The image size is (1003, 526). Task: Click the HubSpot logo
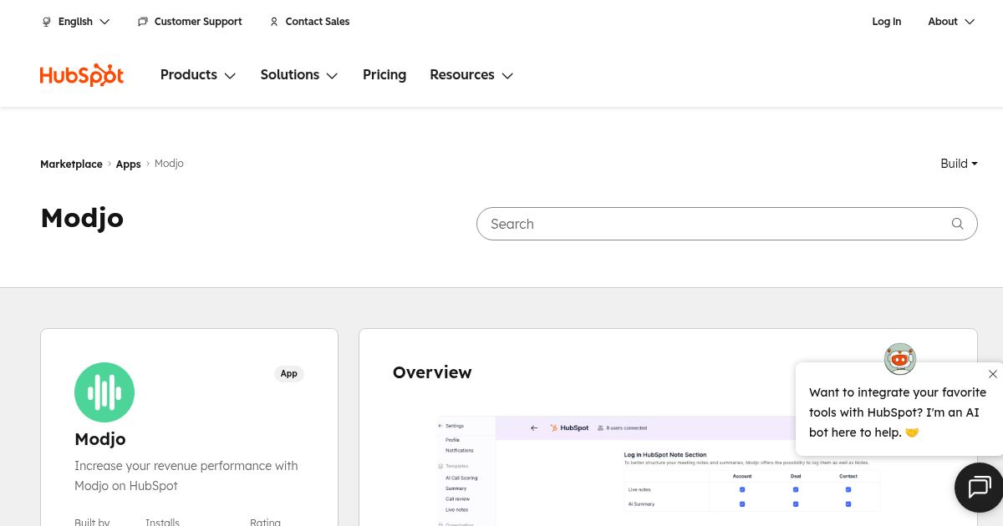click(82, 75)
